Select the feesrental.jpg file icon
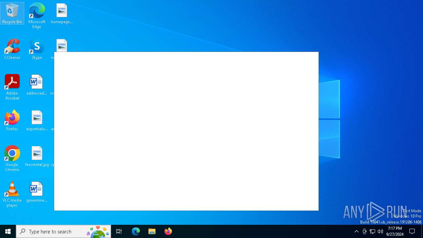 (37, 156)
